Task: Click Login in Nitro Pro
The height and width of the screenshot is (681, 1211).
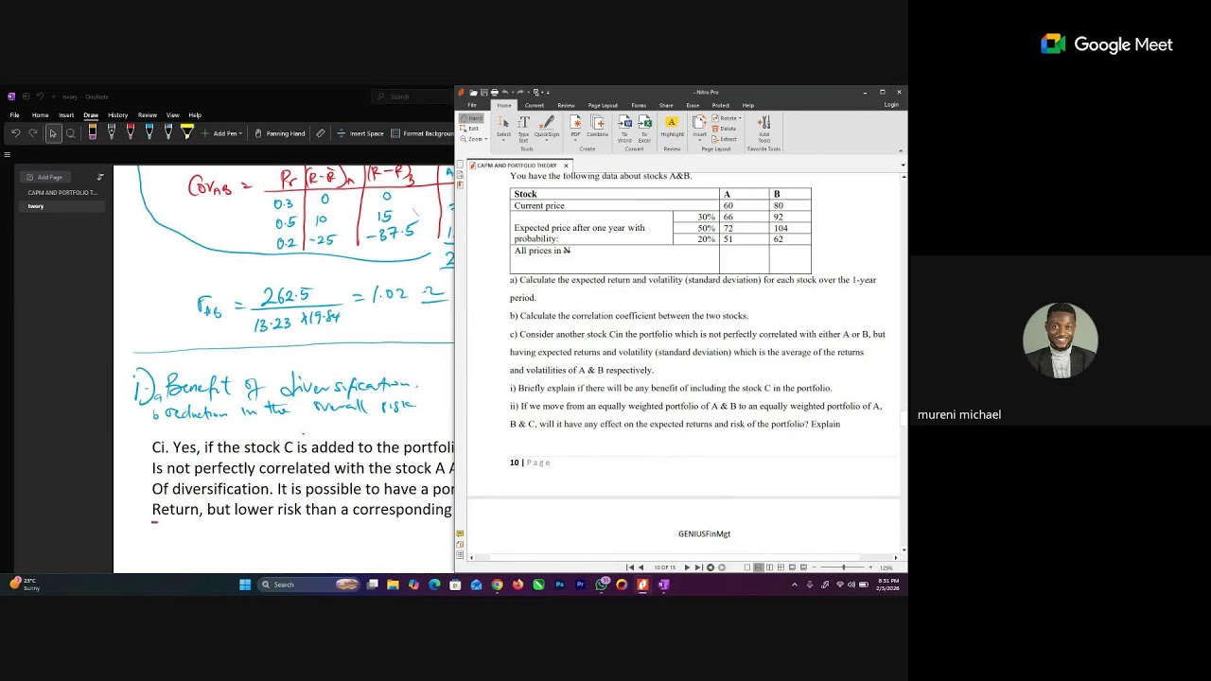Action: 891,105
